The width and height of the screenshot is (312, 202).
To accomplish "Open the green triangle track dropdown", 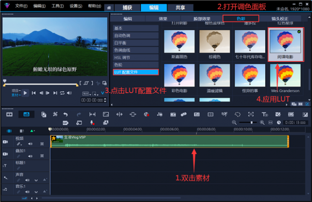I will [x=32, y=131].
